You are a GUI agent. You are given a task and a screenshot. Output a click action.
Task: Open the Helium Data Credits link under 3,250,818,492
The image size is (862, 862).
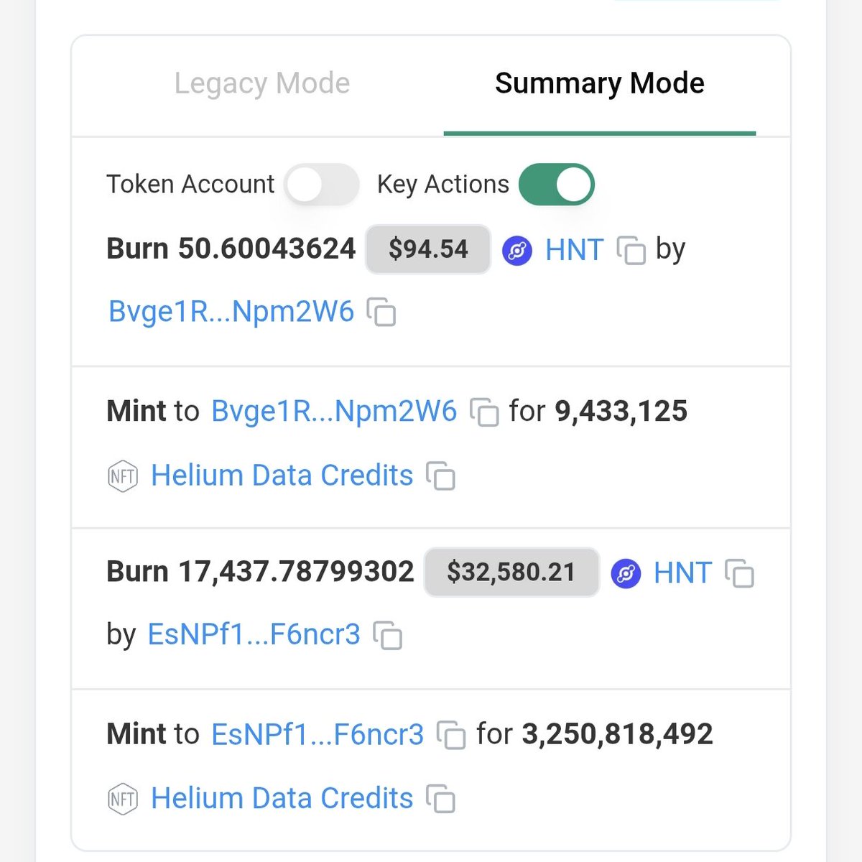282,798
